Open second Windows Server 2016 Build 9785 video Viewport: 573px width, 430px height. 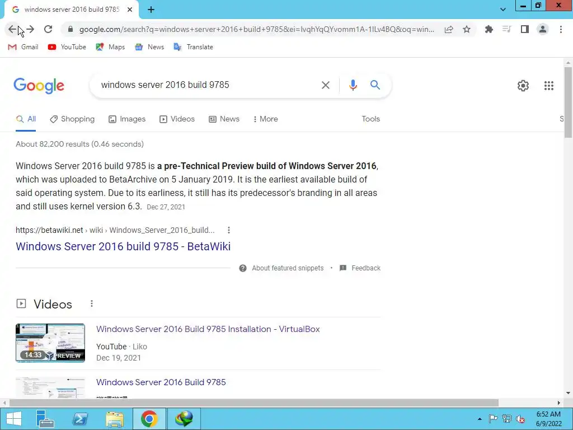[161, 382]
